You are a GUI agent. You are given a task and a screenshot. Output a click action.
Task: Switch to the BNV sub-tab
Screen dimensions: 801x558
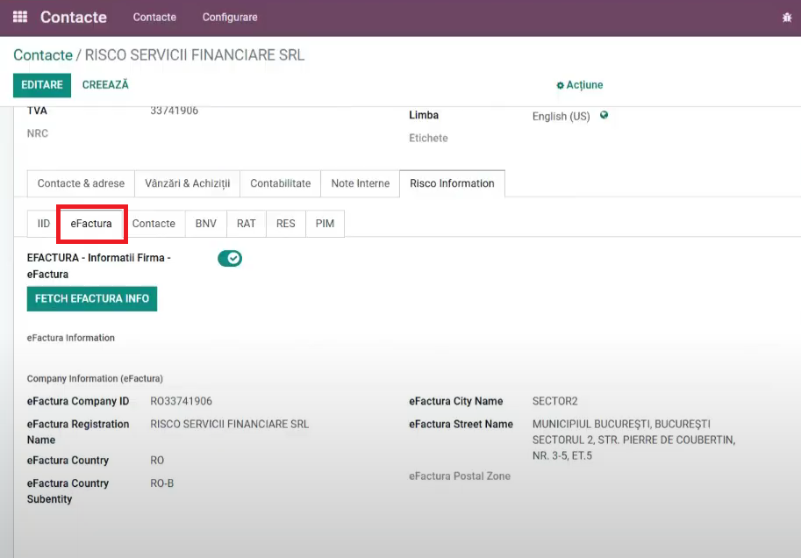(206, 224)
